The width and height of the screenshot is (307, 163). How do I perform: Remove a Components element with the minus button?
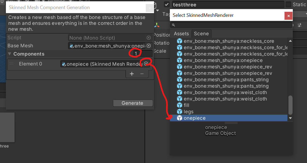click(x=142, y=74)
